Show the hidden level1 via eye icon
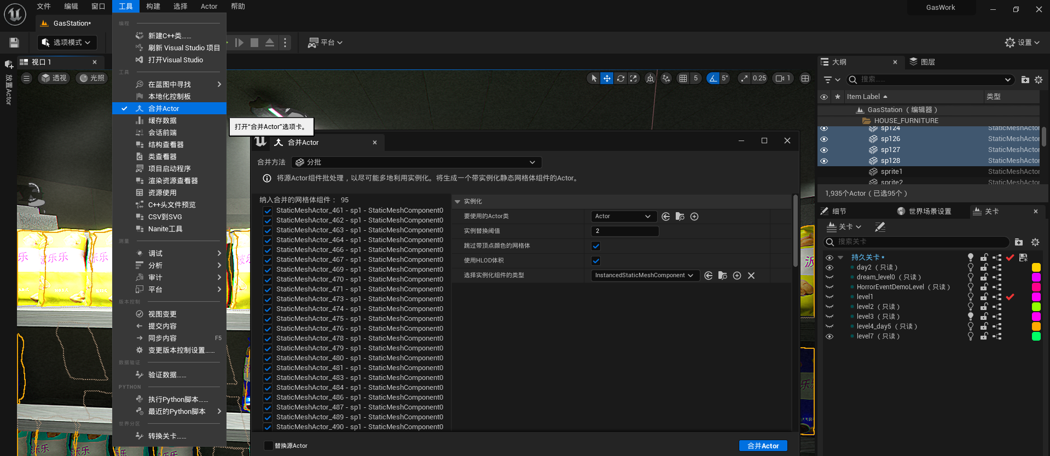Screen dimensions: 1050x456 [x=829, y=297]
